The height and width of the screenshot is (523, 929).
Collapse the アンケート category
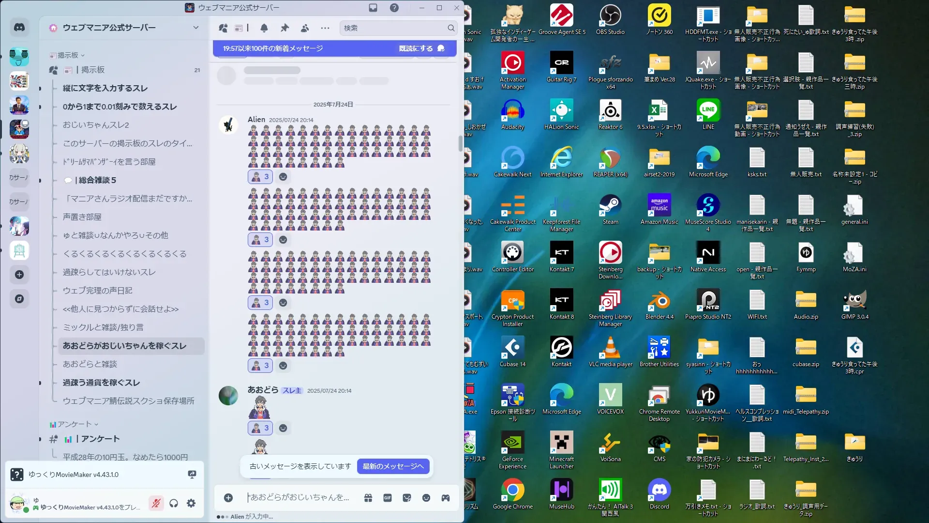75,424
